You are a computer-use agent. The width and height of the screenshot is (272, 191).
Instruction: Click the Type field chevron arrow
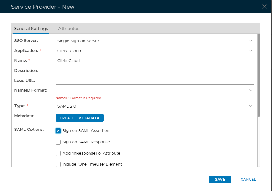[251, 106]
